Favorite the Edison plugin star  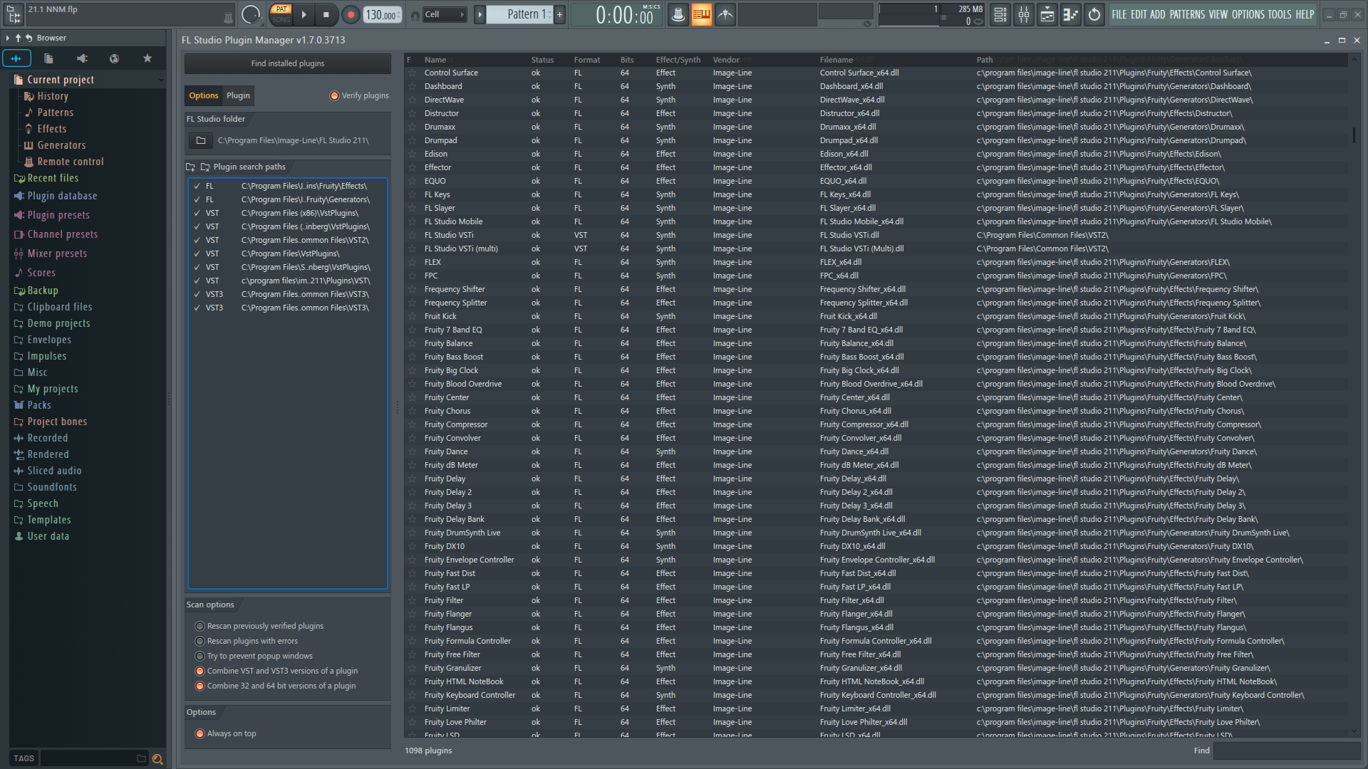pos(412,154)
